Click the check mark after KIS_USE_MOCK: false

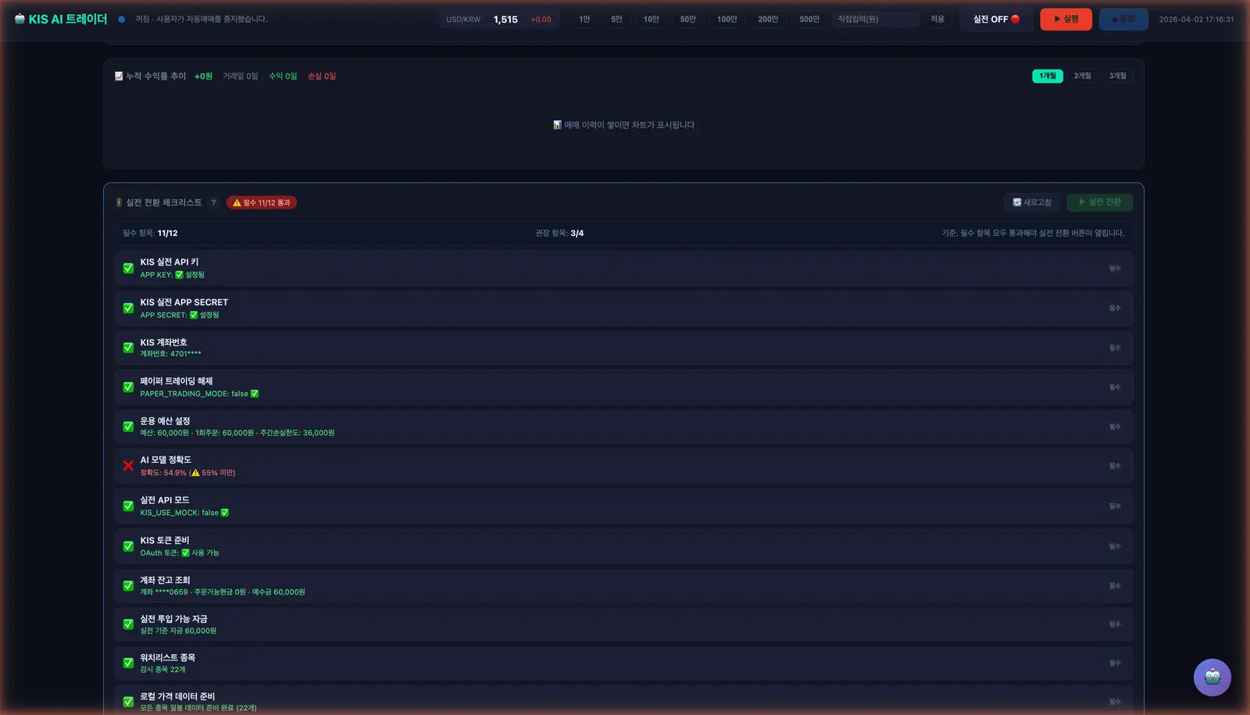coord(225,513)
